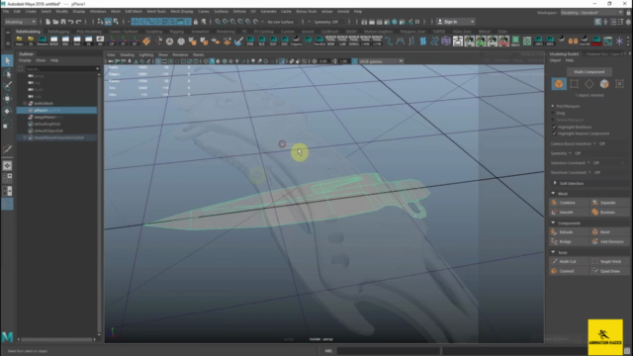The image size is (633, 356).
Task: Choose the Move tool in toolbox
Action: coord(7,99)
